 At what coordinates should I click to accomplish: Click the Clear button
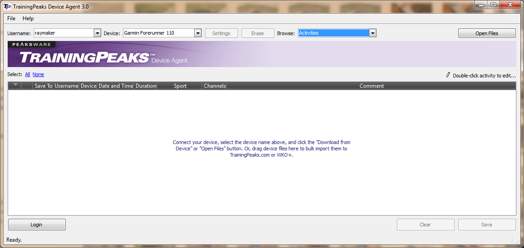pyautogui.click(x=425, y=225)
